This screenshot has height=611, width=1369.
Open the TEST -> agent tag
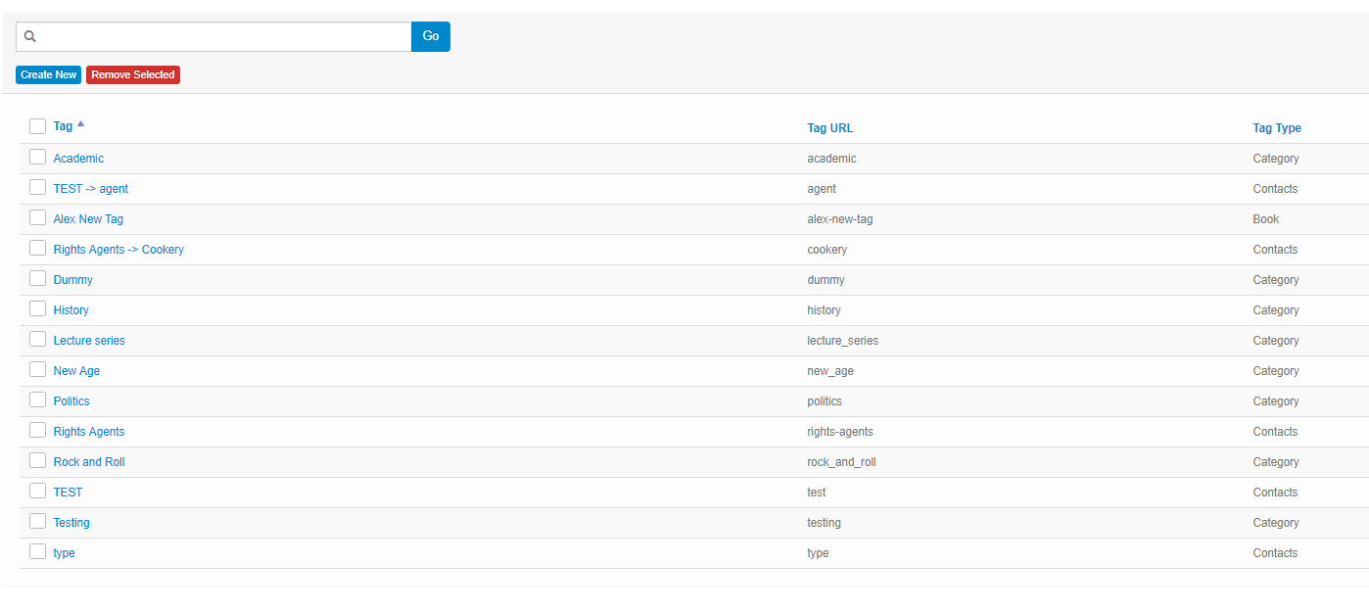[90, 189]
